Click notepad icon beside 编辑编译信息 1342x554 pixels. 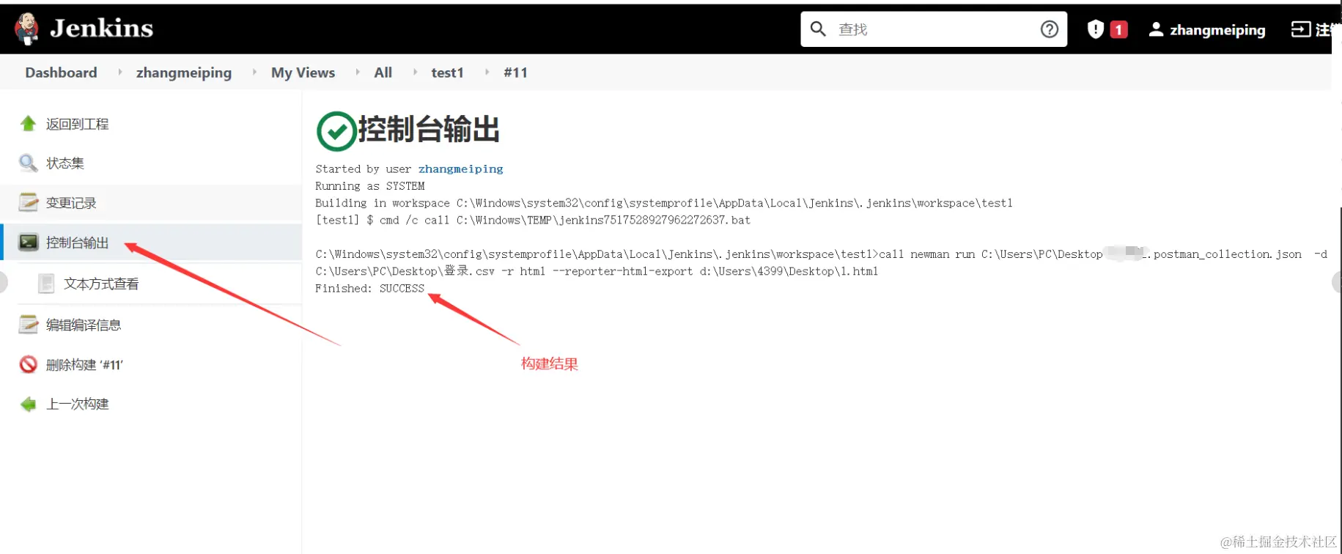pos(28,324)
